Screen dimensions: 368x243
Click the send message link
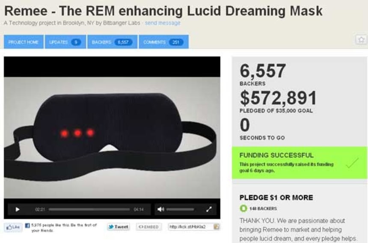coord(163,23)
